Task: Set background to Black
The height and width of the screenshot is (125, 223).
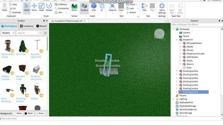Action: coord(29,114)
